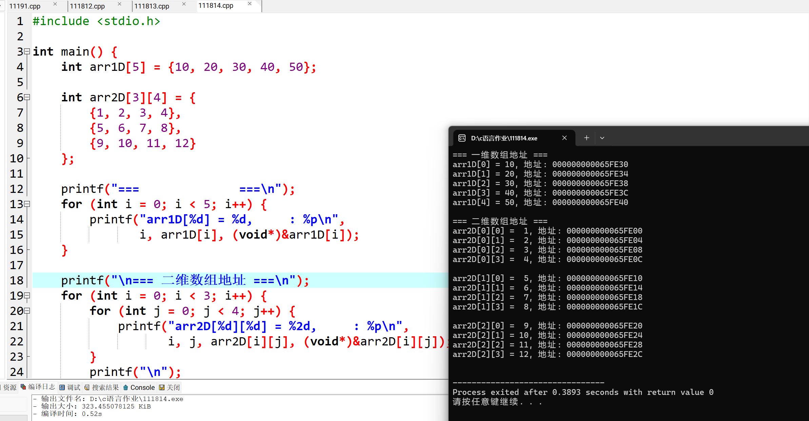Collapse the arr2D initializer fold at line 6
Screen dimensions: 809x421
tap(27, 97)
